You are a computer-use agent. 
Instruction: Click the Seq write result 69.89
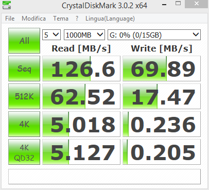[162, 68]
